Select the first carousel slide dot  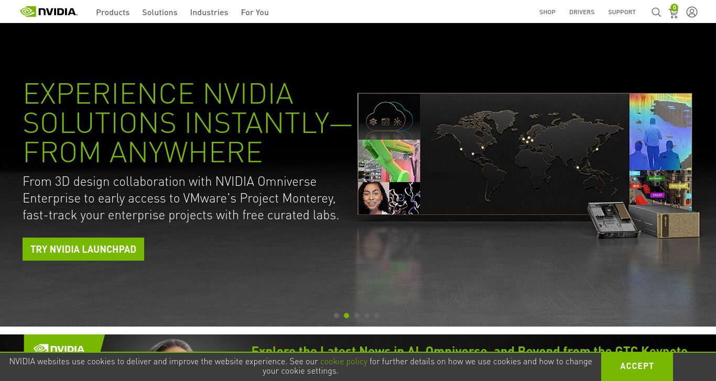coord(337,316)
